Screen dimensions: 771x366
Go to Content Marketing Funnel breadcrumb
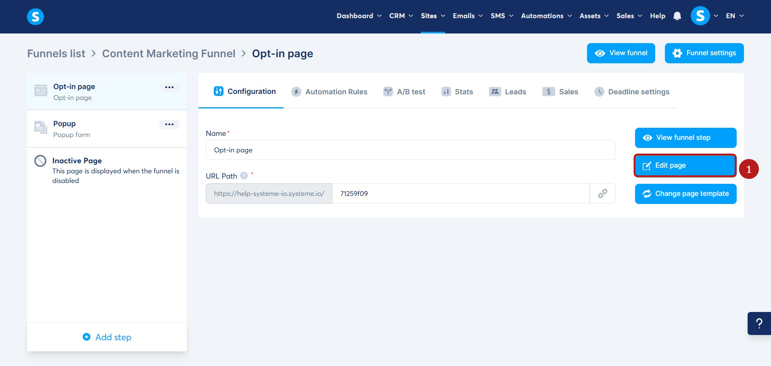(169, 54)
